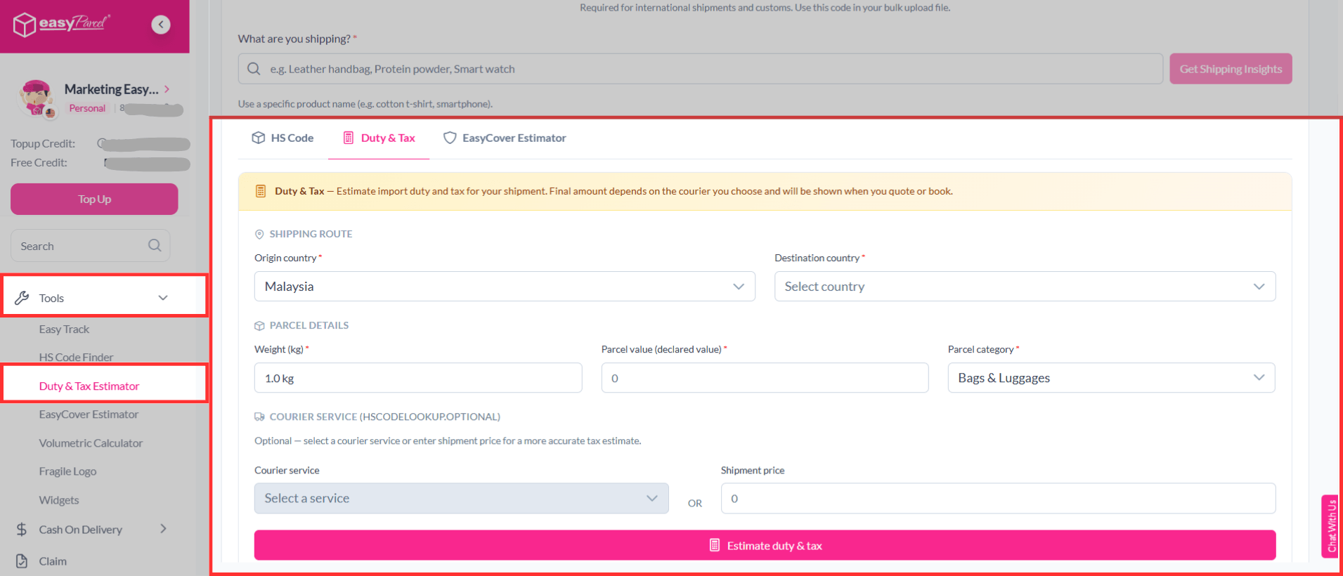Click the Claim document icon
The image size is (1343, 576).
click(22, 561)
